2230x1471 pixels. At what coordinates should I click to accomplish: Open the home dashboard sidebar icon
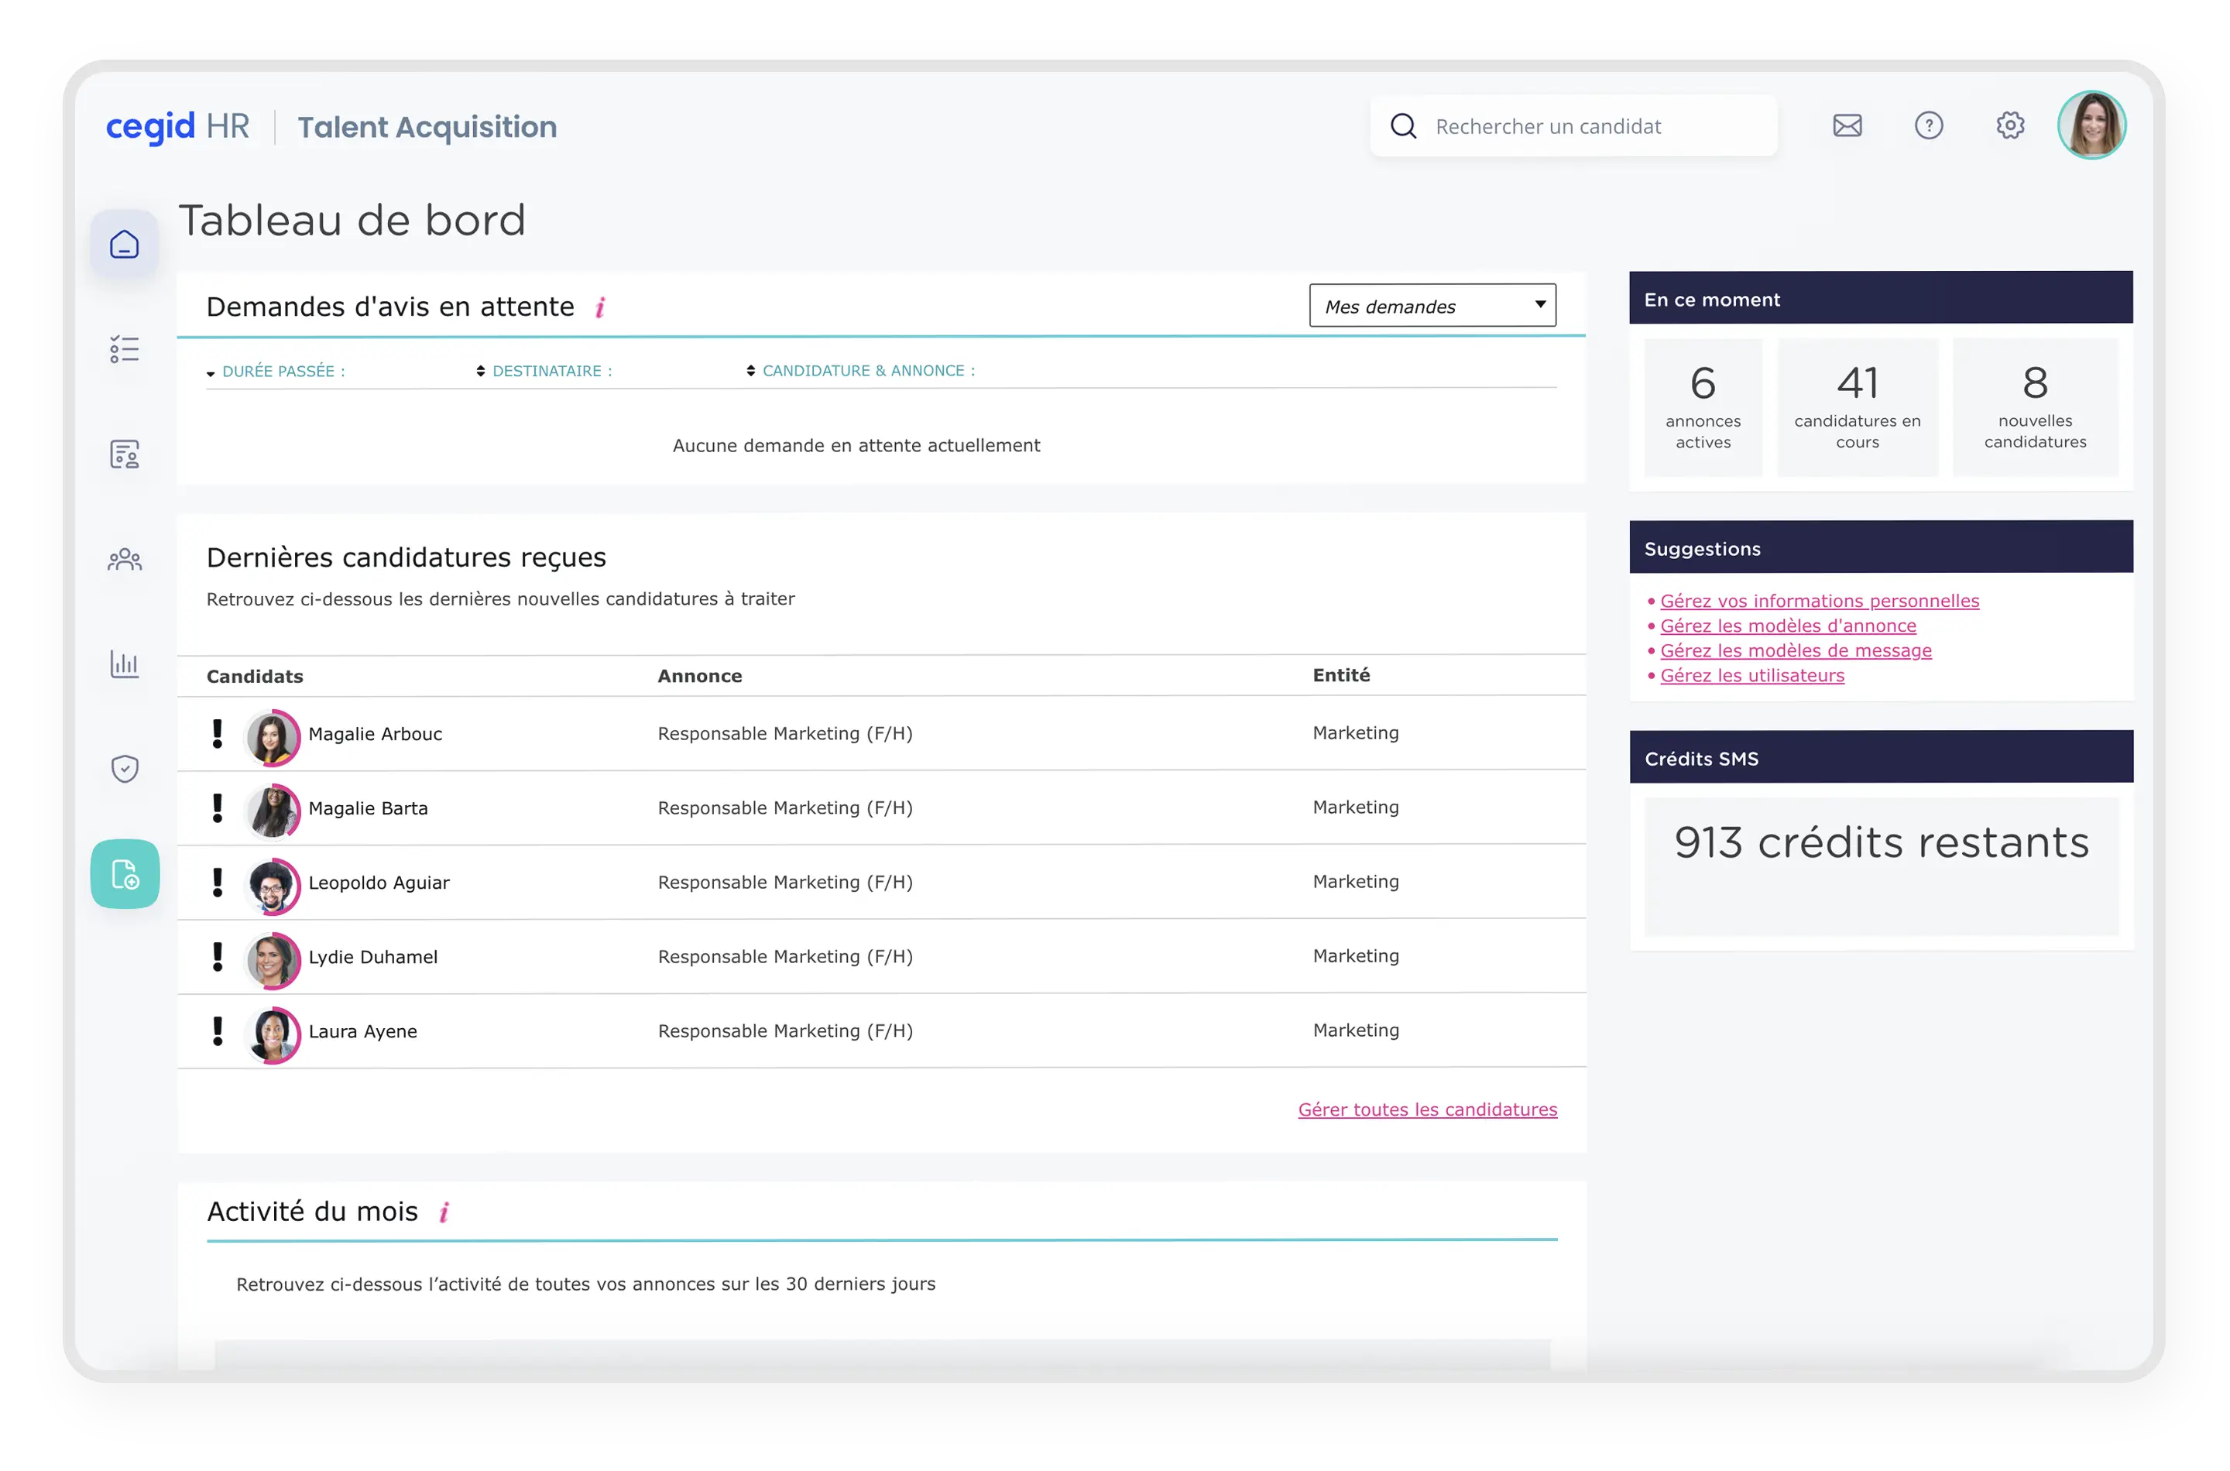124,245
